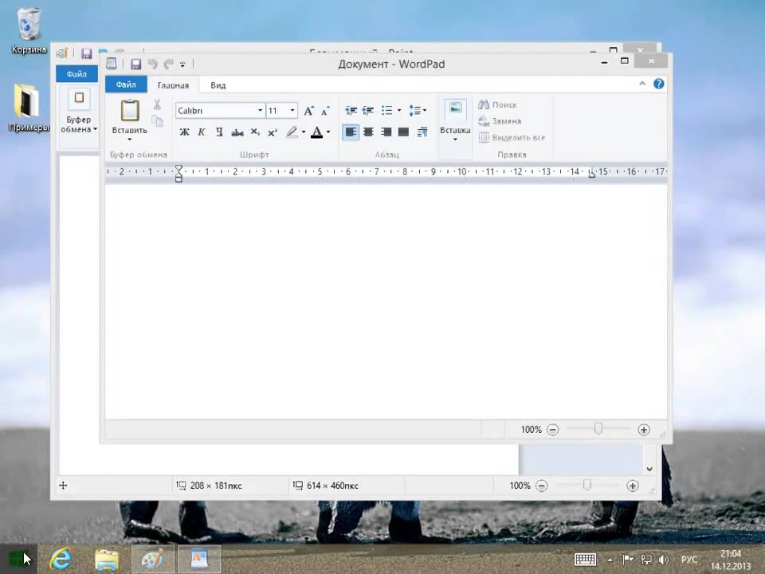This screenshot has width=765, height=574.
Task: Open the line spacing dropdown
Action: 418,110
